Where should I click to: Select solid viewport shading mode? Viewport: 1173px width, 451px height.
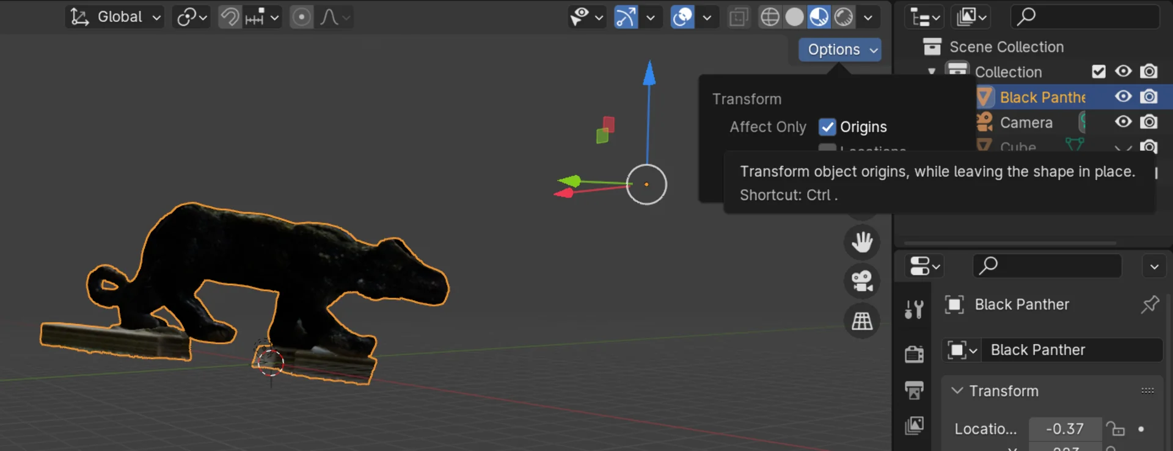(x=794, y=17)
